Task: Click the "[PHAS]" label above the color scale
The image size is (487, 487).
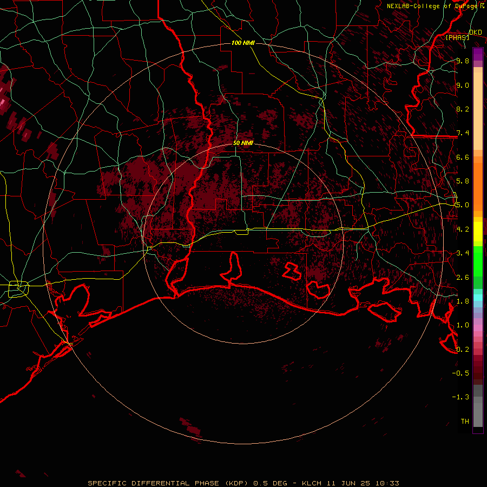Action: click(457, 37)
